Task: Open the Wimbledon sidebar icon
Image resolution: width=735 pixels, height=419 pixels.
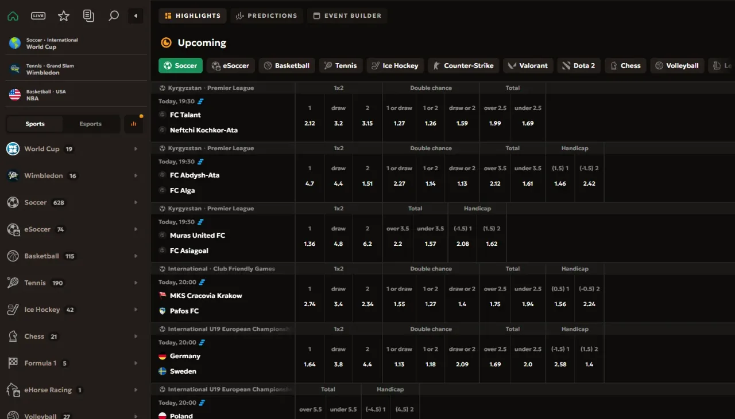Action: (13, 176)
